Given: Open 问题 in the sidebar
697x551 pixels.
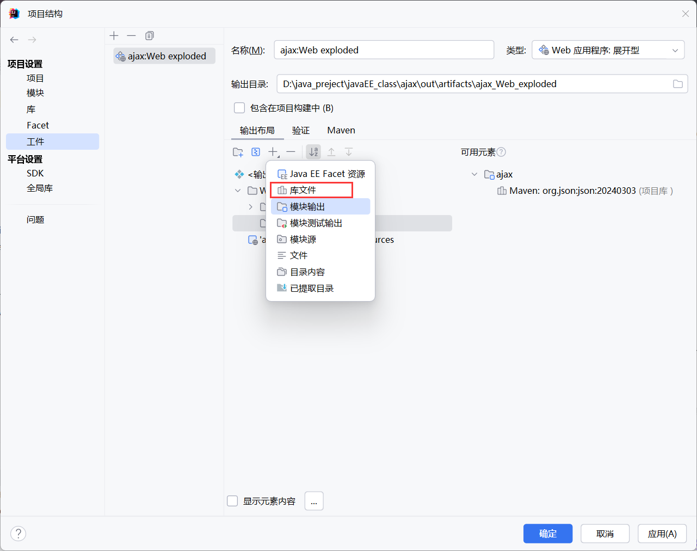Looking at the screenshot, I should coord(35,220).
